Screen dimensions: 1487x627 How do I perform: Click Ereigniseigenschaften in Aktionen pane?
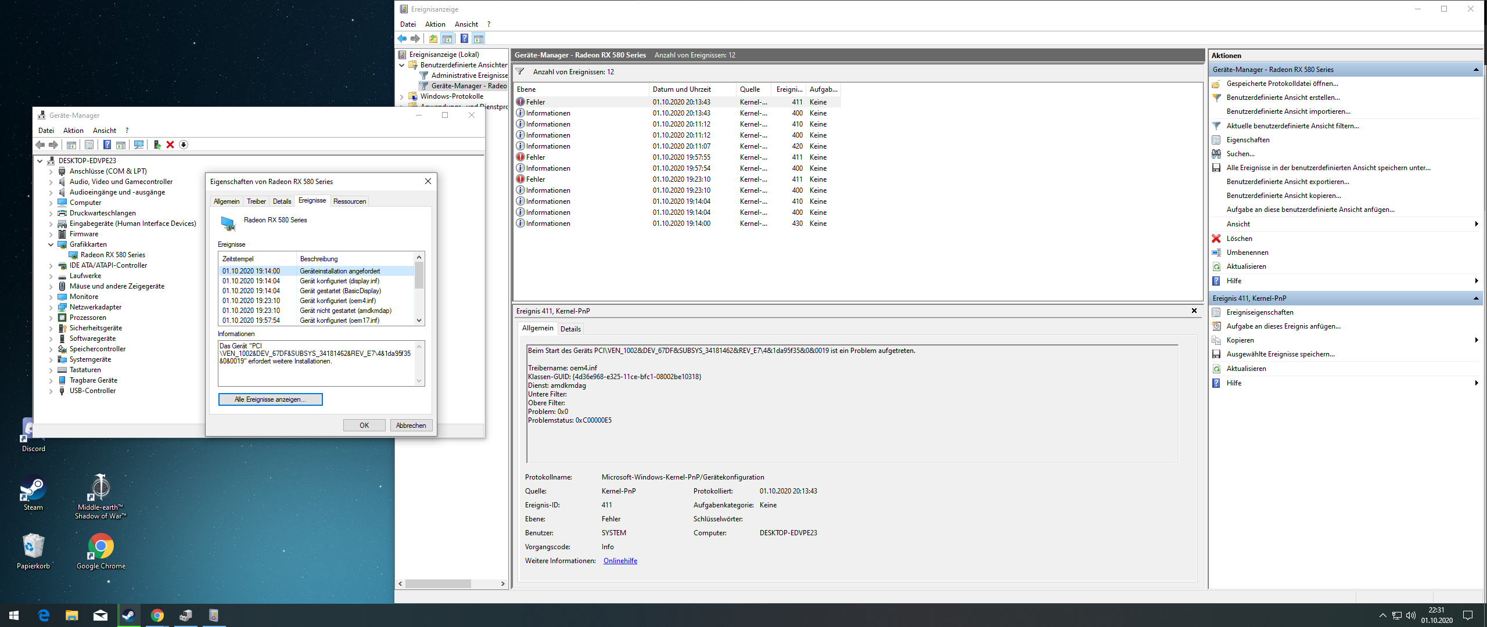pos(1260,312)
